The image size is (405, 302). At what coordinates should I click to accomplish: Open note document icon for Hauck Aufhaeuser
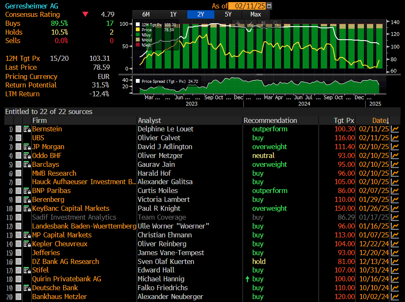(x=18, y=182)
